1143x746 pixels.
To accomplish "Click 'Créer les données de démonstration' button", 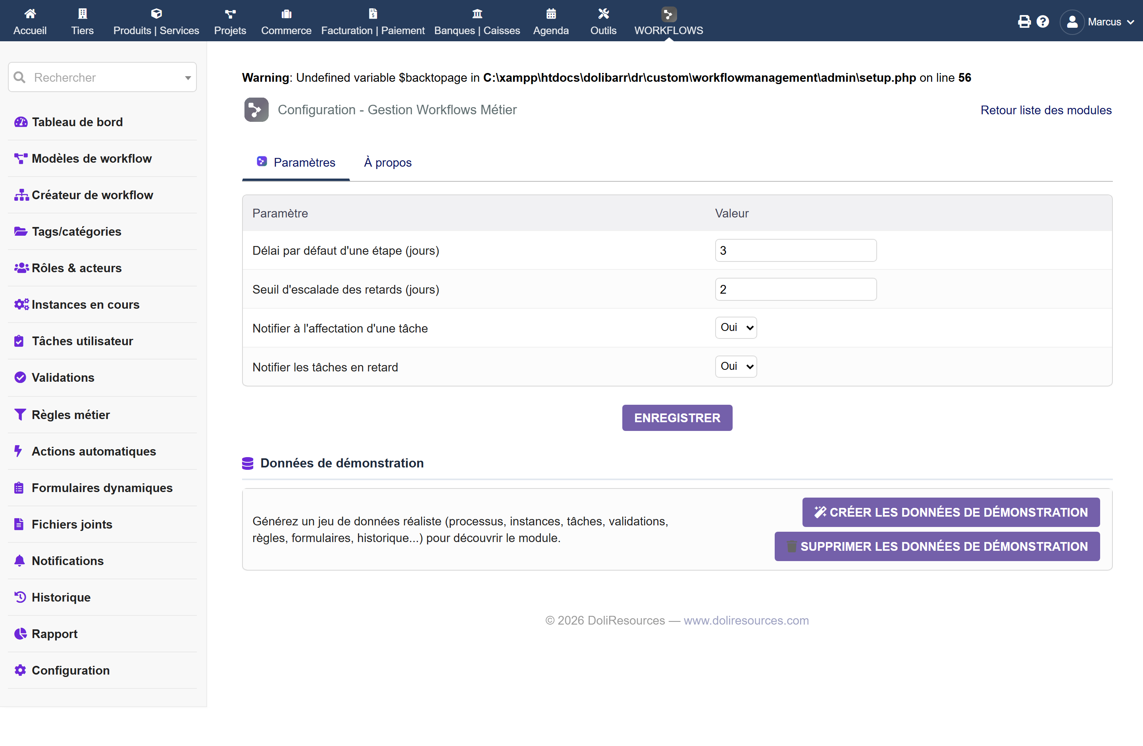I will pyautogui.click(x=951, y=512).
